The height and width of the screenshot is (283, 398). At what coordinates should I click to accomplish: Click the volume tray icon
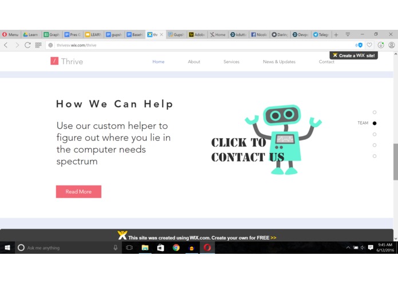pos(362,247)
